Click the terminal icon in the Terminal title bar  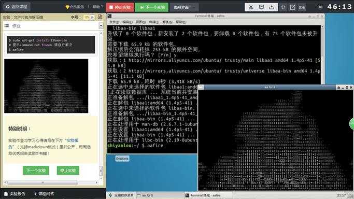point(109,16)
